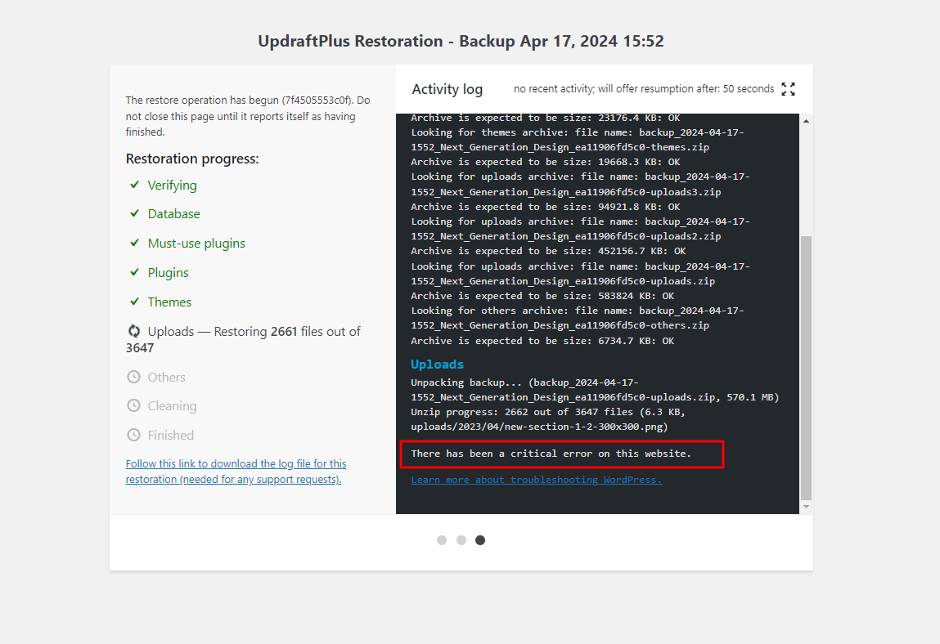The image size is (940, 644).
Task: Select the third dark pagination dot
Action: tap(480, 540)
